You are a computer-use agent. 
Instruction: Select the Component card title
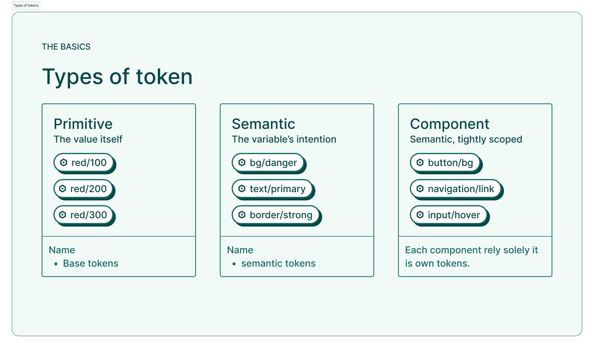click(x=449, y=124)
